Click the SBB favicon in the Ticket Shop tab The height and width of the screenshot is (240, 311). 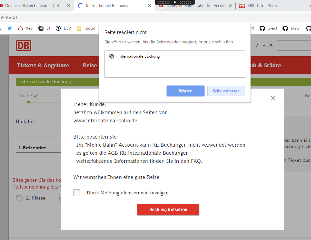242,6
